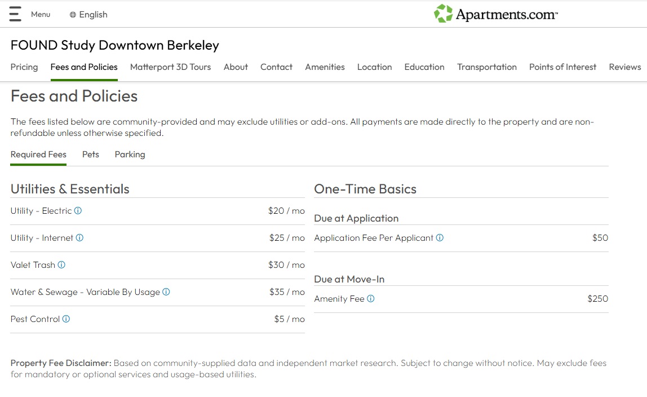Click the Pest Control info icon

(66, 319)
